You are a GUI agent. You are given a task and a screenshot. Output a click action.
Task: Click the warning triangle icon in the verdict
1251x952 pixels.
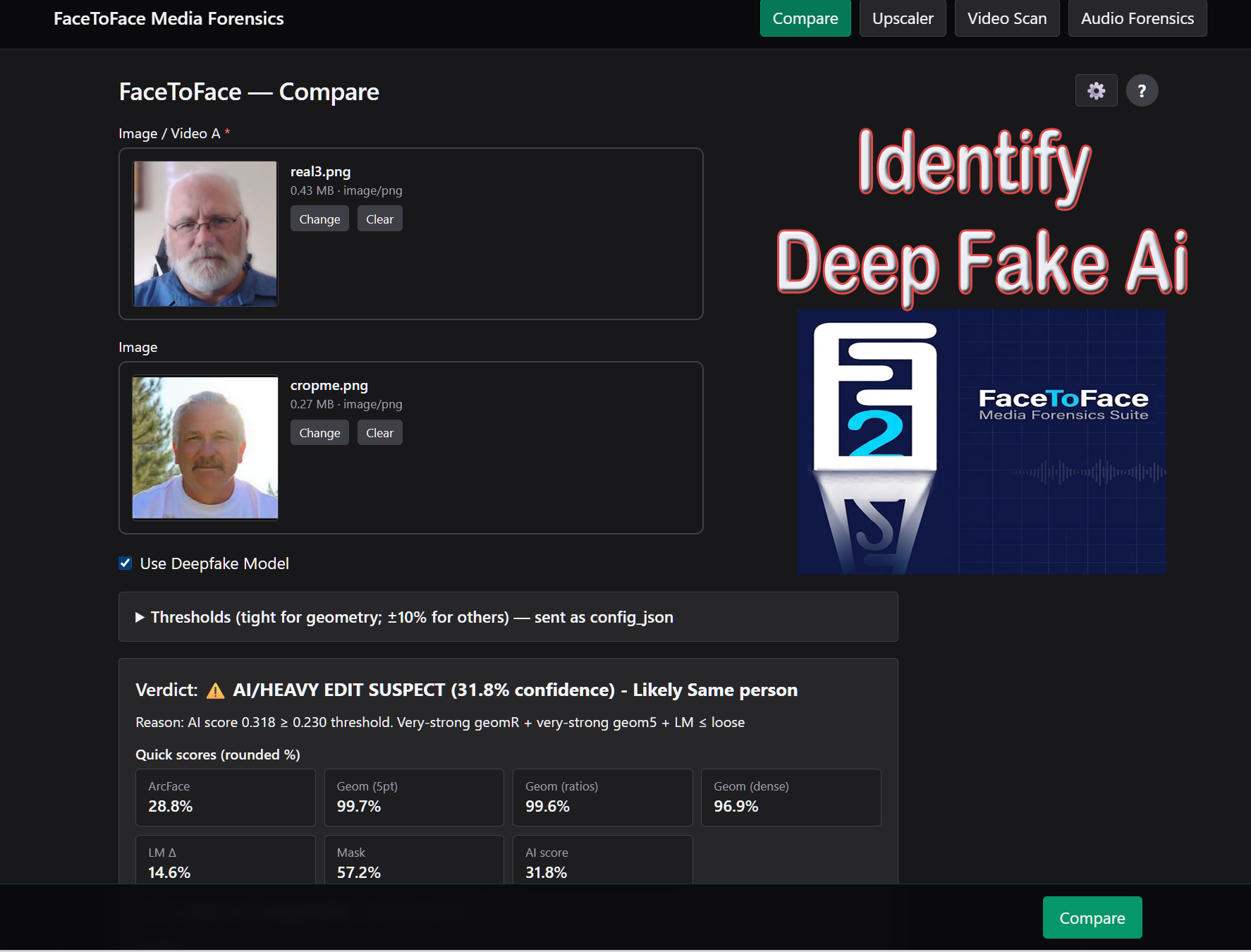[215, 690]
